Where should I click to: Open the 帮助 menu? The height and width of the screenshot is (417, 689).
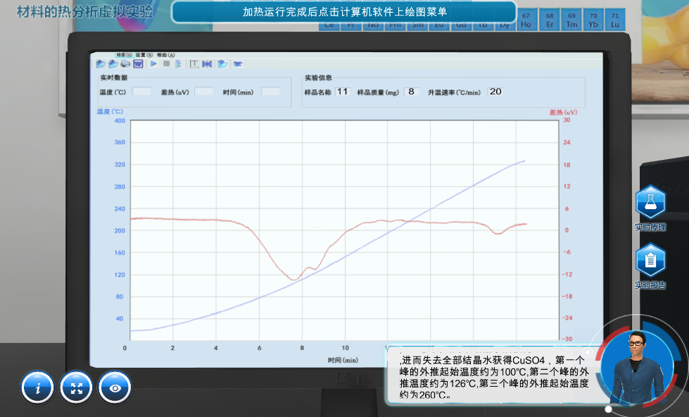coord(165,55)
